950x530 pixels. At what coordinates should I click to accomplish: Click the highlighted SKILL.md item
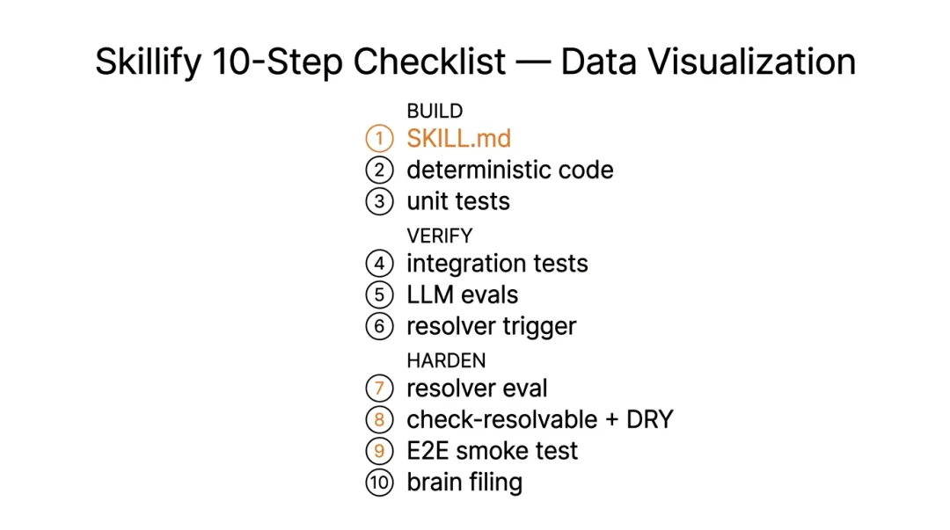click(458, 139)
